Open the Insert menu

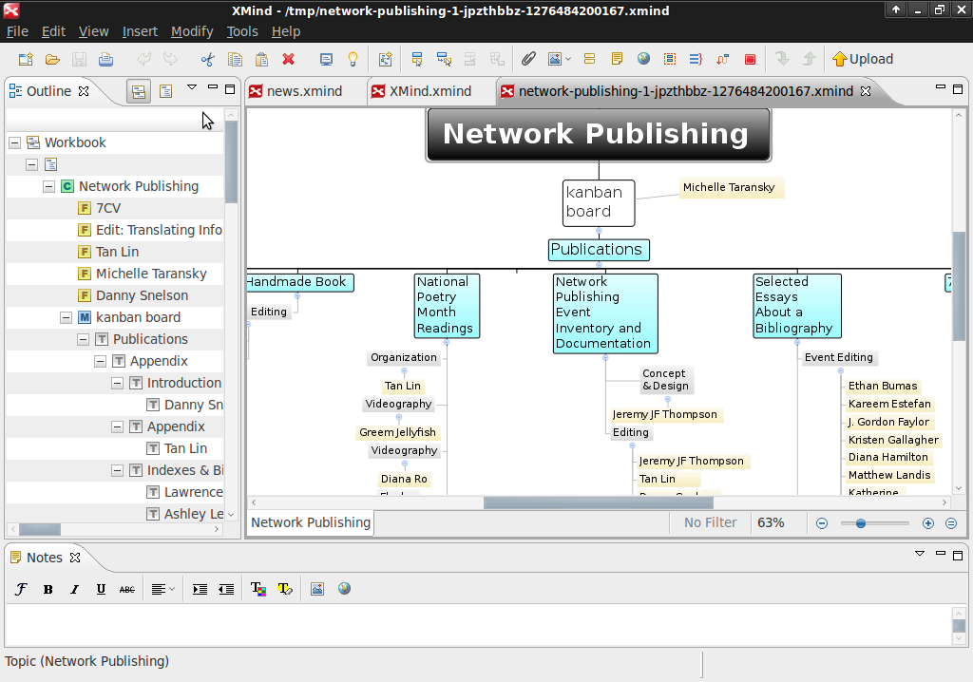[140, 31]
